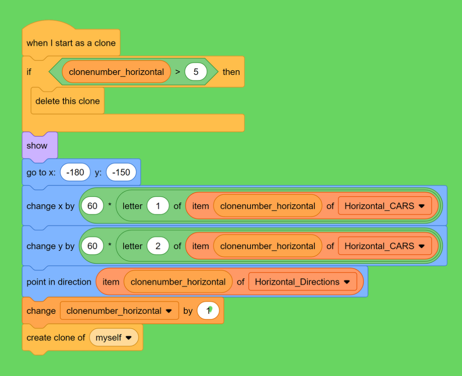The image size is (462, 376).
Task: Click the x input showing -180
Action: 75,173
